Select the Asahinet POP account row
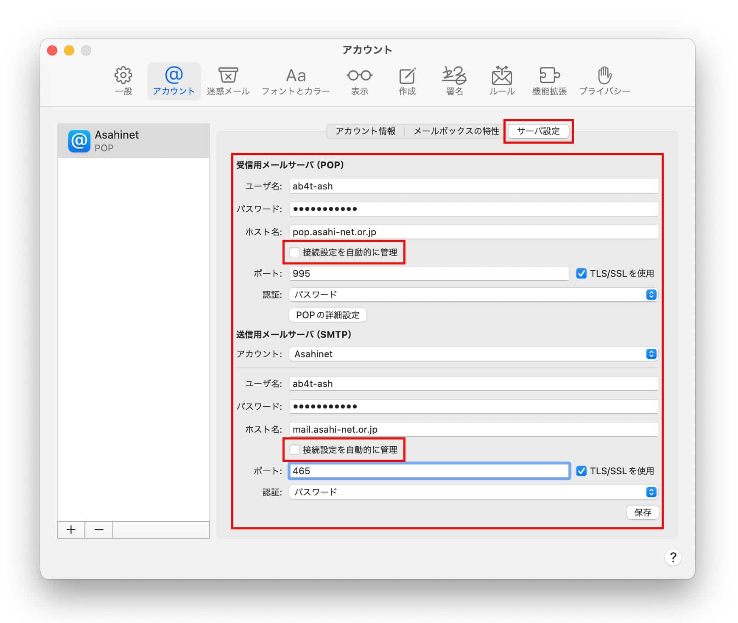Viewport: 738px width, 623px height. click(x=134, y=141)
